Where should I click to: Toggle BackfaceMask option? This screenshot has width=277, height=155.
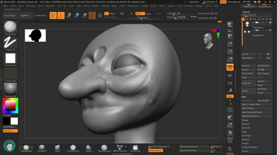click(x=155, y=151)
